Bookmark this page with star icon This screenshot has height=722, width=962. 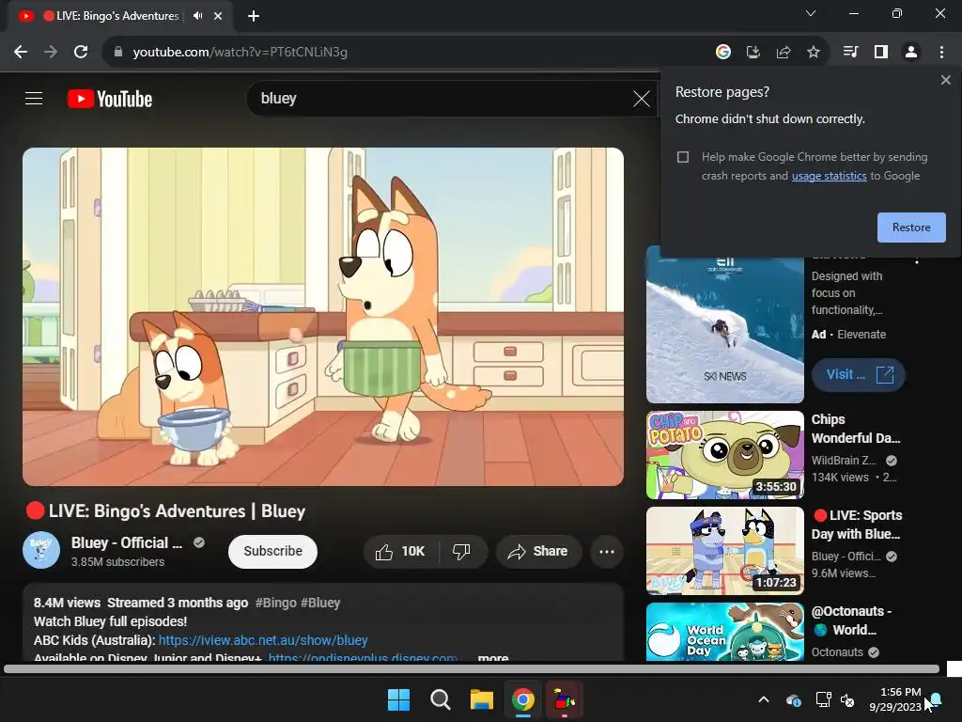coord(814,53)
